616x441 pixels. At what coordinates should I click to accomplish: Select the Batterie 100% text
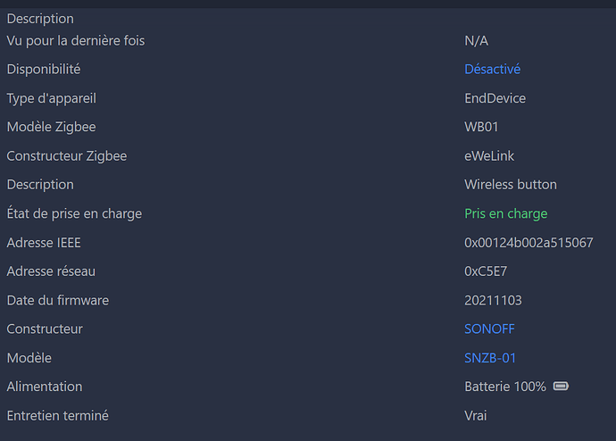504,387
